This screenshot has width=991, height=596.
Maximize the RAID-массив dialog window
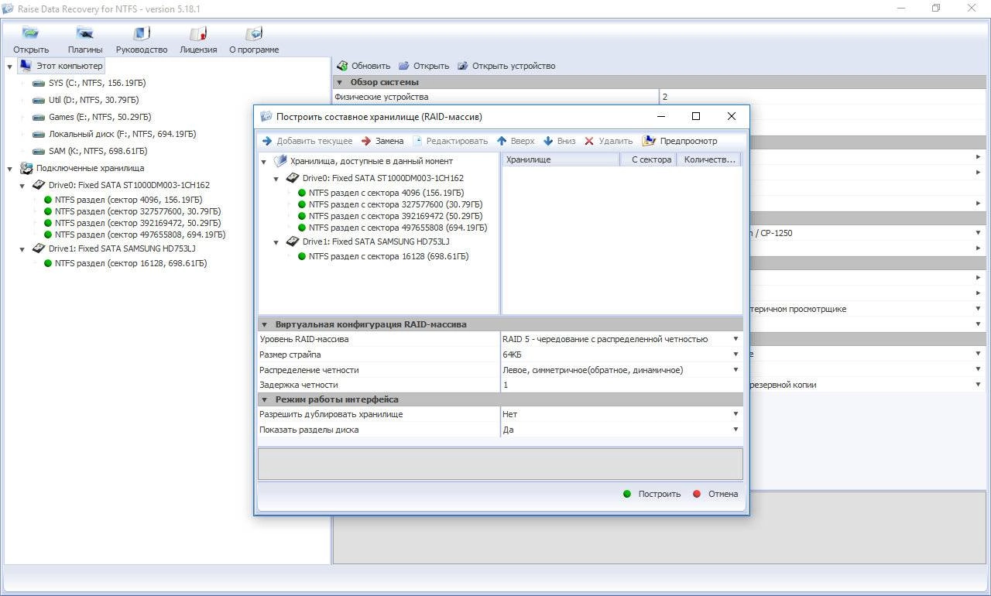click(696, 116)
